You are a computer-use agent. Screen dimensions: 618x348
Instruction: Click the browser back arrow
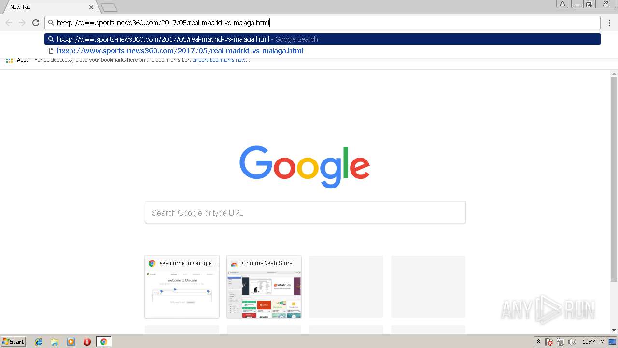pos(9,23)
